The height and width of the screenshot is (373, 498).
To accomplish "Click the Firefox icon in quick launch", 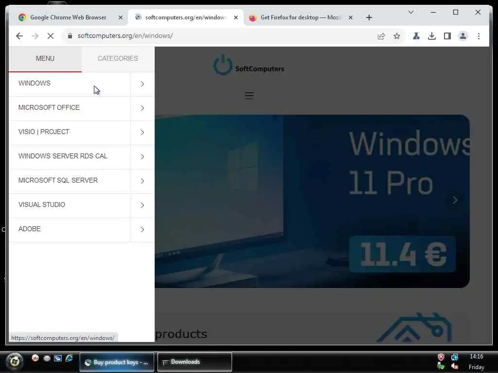I will coord(35,358).
